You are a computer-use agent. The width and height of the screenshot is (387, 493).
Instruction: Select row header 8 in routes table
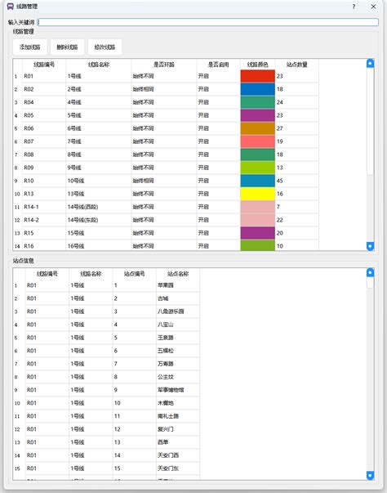coord(17,168)
